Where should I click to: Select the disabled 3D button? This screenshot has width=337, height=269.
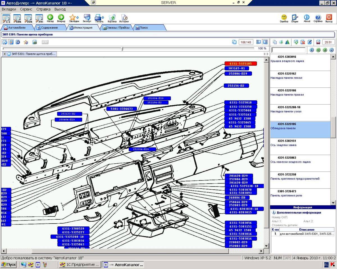click(45, 42)
